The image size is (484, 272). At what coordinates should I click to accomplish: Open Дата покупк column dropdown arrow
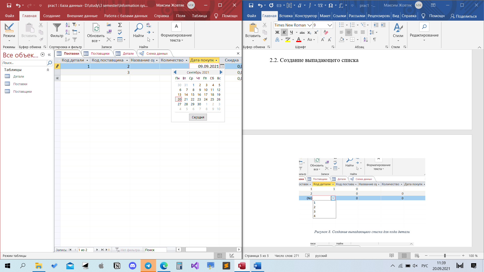point(216,60)
